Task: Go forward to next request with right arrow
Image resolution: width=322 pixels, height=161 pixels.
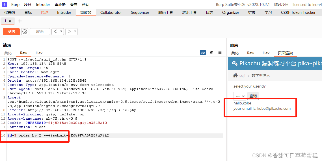Action: coord(69,32)
